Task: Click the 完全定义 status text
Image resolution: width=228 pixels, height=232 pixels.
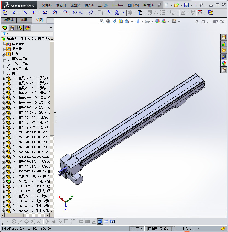Action: 136,228
